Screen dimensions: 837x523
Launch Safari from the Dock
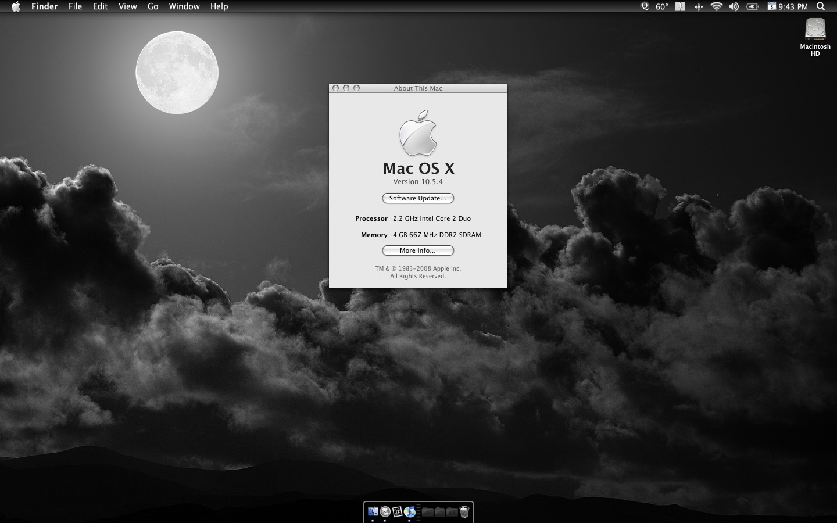385,512
